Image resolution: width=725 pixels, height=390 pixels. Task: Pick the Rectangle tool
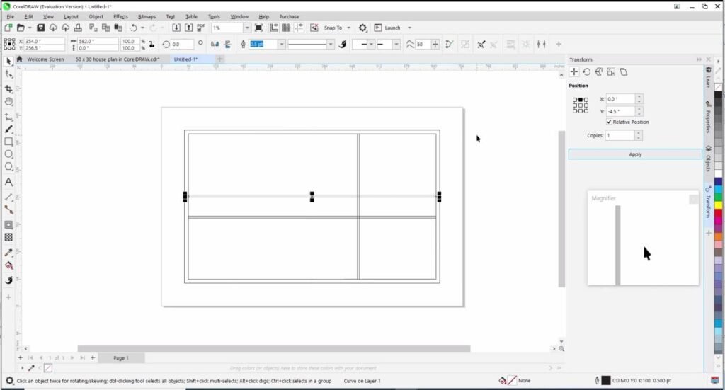[x=8, y=142]
